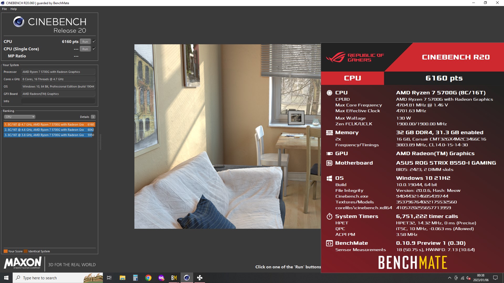The image size is (504, 283).
Task: Click the 6160 pts score in BenchMate panel
Action: 444,78
